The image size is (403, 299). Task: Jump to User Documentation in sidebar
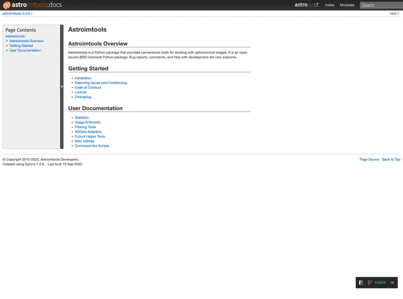25,50
